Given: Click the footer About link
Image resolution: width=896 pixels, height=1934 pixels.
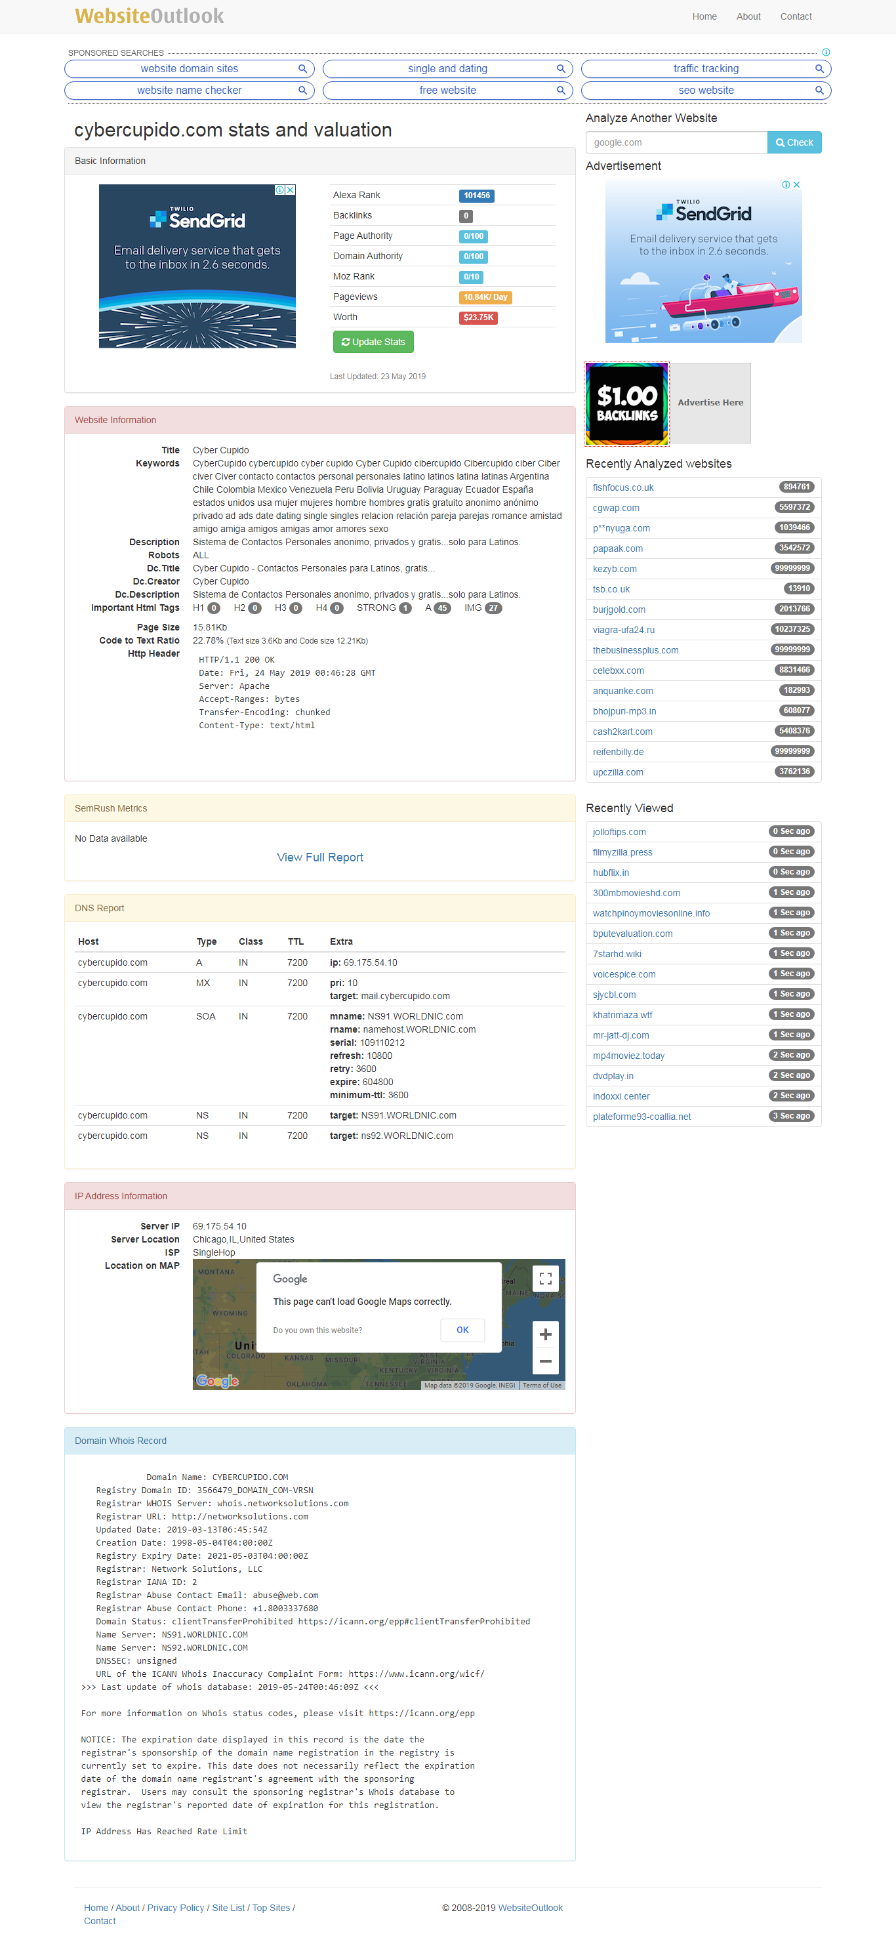Looking at the screenshot, I should coord(127,1908).
